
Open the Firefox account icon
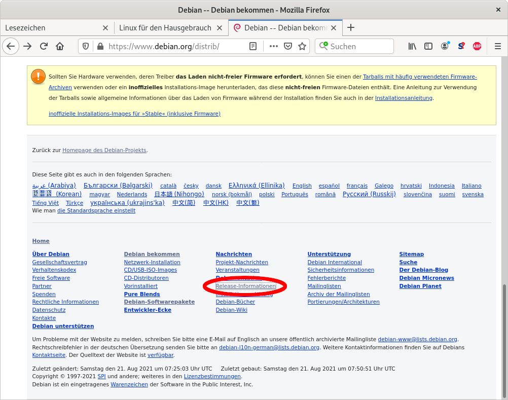click(445, 46)
